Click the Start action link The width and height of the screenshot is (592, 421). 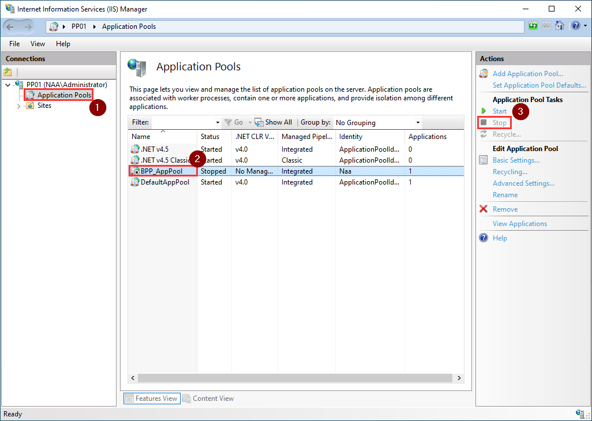[500, 111]
